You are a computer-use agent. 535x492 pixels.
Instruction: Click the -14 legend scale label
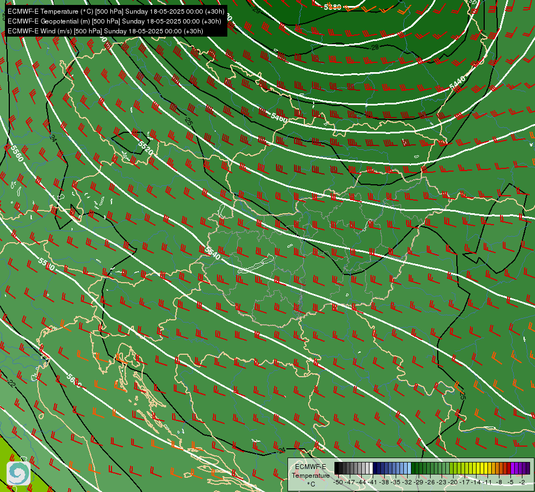coord(477,483)
